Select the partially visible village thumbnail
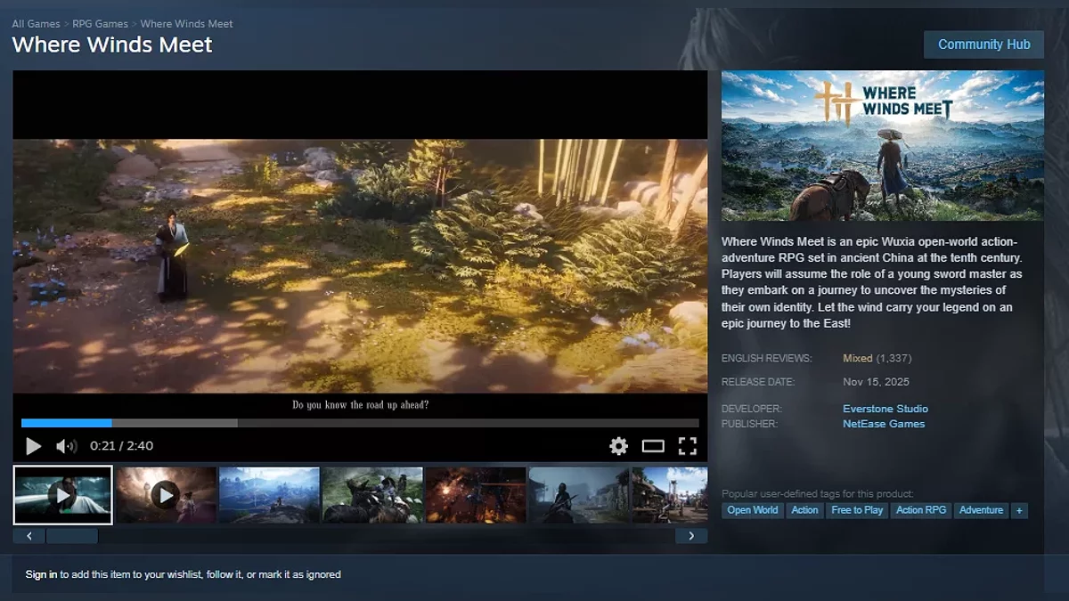Viewport: 1069px width, 601px height. (x=670, y=495)
